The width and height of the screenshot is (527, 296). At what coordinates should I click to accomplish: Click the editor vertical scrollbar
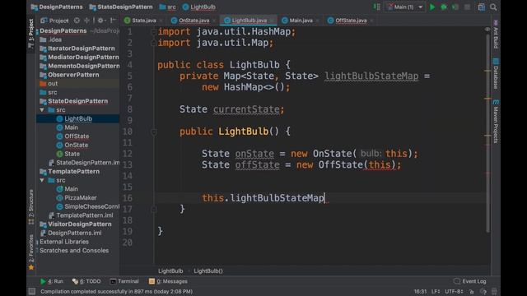[x=487, y=132]
